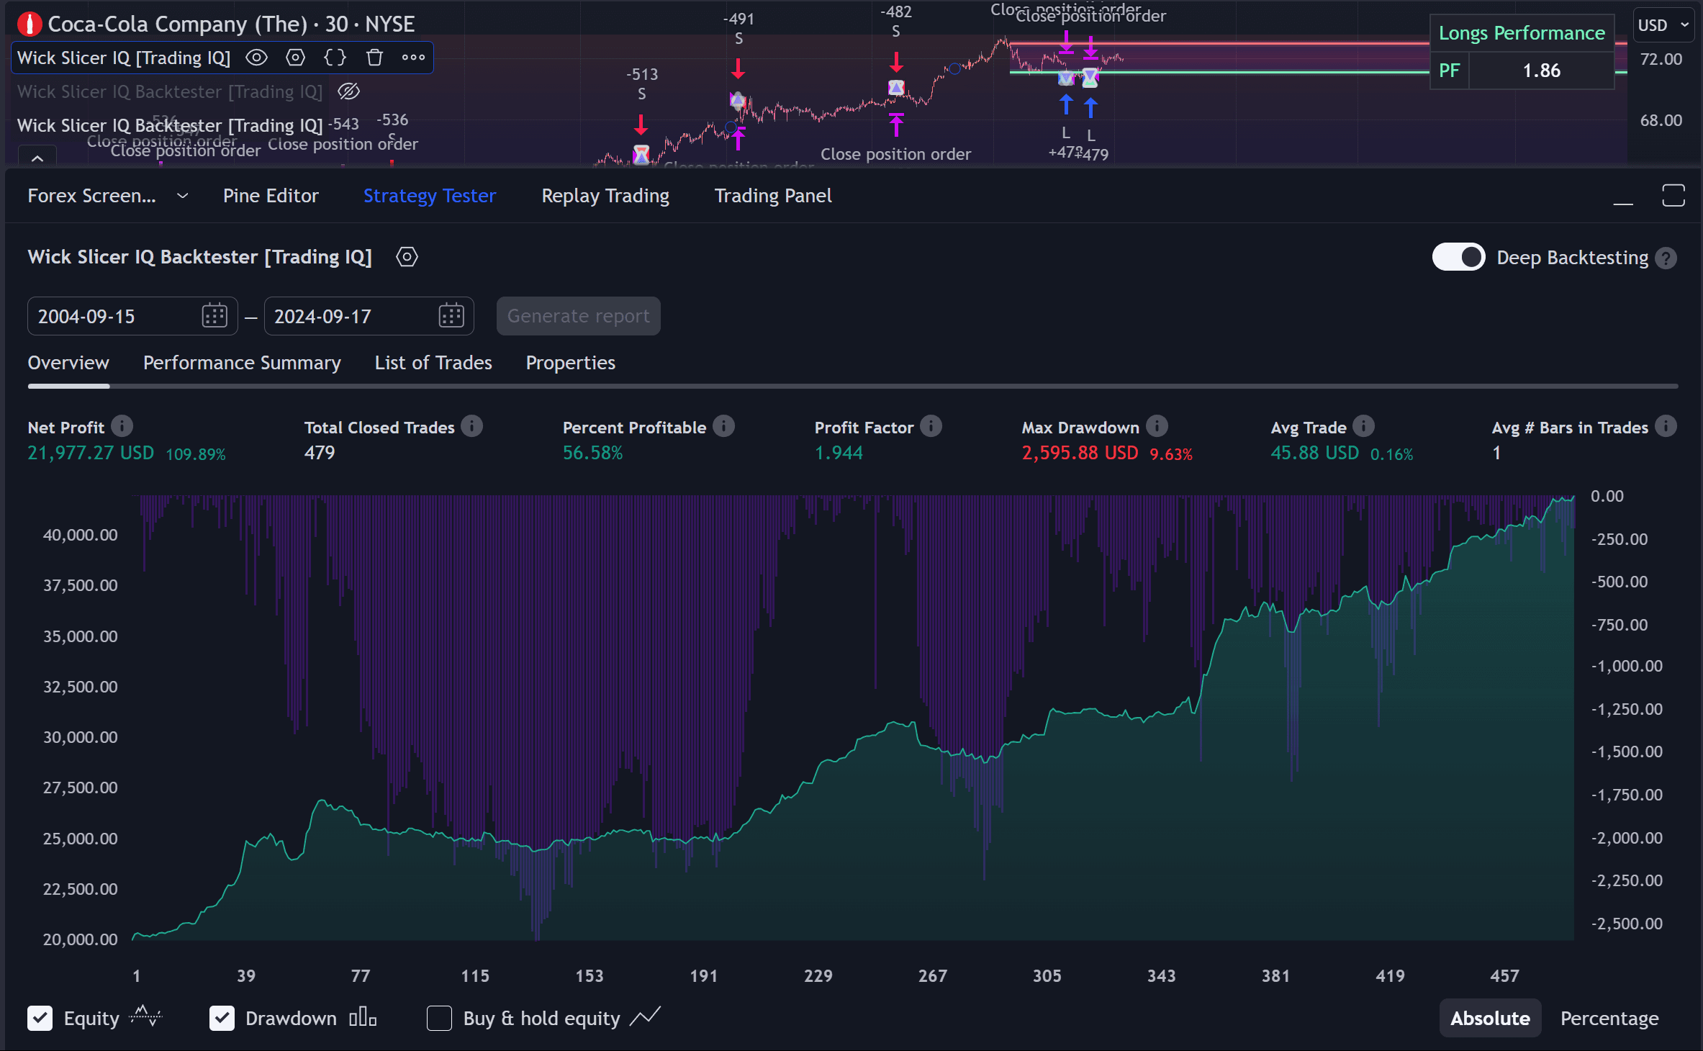Screen dimensions: 1703x1051
Task: Uncheck the Equity checkbox
Action: coord(40,1018)
